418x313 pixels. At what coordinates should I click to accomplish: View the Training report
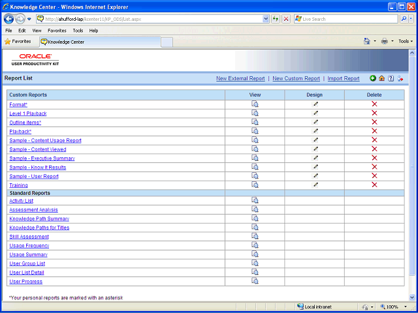pos(255,185)
